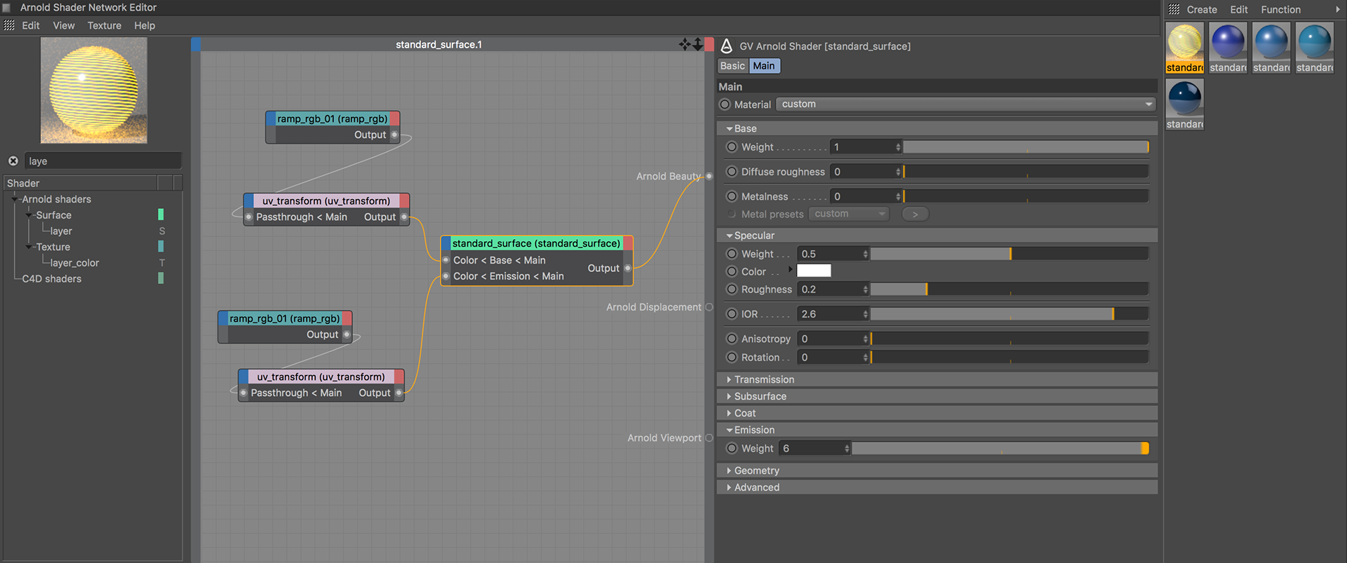Switch to the Basic tab
The image size is (1347, 563).
tap(732, 66)
